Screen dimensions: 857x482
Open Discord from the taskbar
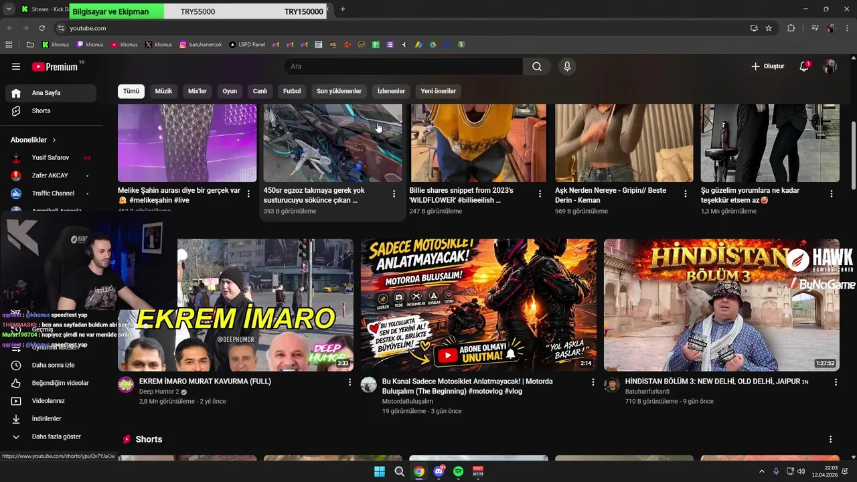tap(439, 471)
